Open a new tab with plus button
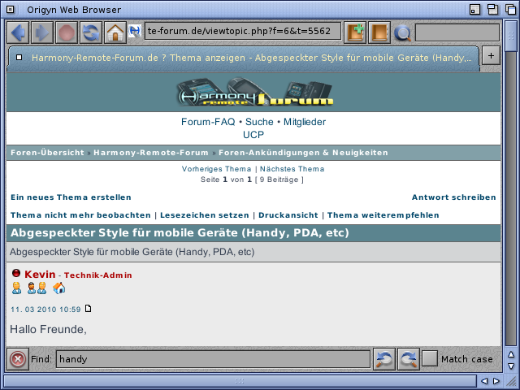The height and width of the screenshot is (390, 520). point(491,55)
